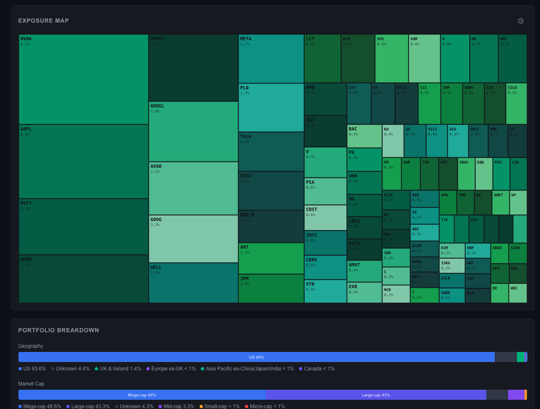Click the Asia Pacific ex-China/Japan/India legend entry
540x409 pixels.
(247, 369)
